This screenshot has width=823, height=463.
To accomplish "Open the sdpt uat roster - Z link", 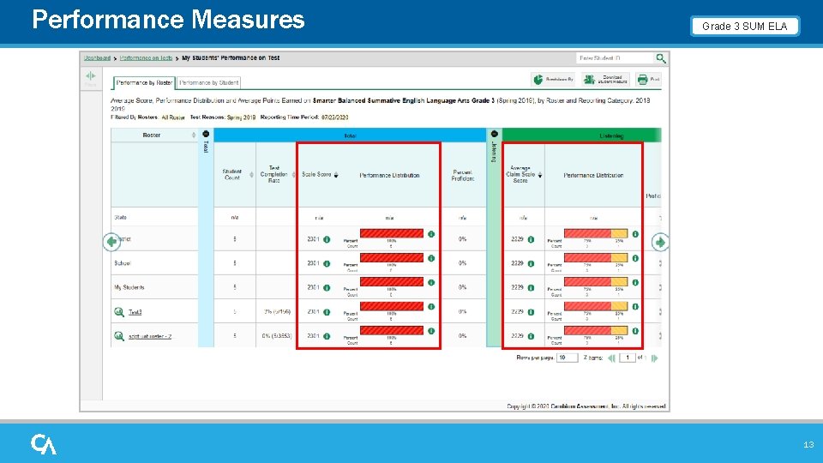I will [150, 336].
